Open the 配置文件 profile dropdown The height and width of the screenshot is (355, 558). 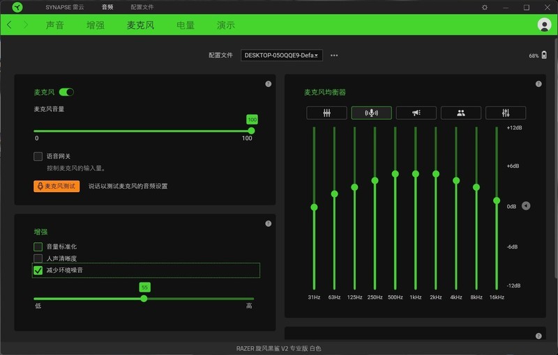click(x=282, y=55)
